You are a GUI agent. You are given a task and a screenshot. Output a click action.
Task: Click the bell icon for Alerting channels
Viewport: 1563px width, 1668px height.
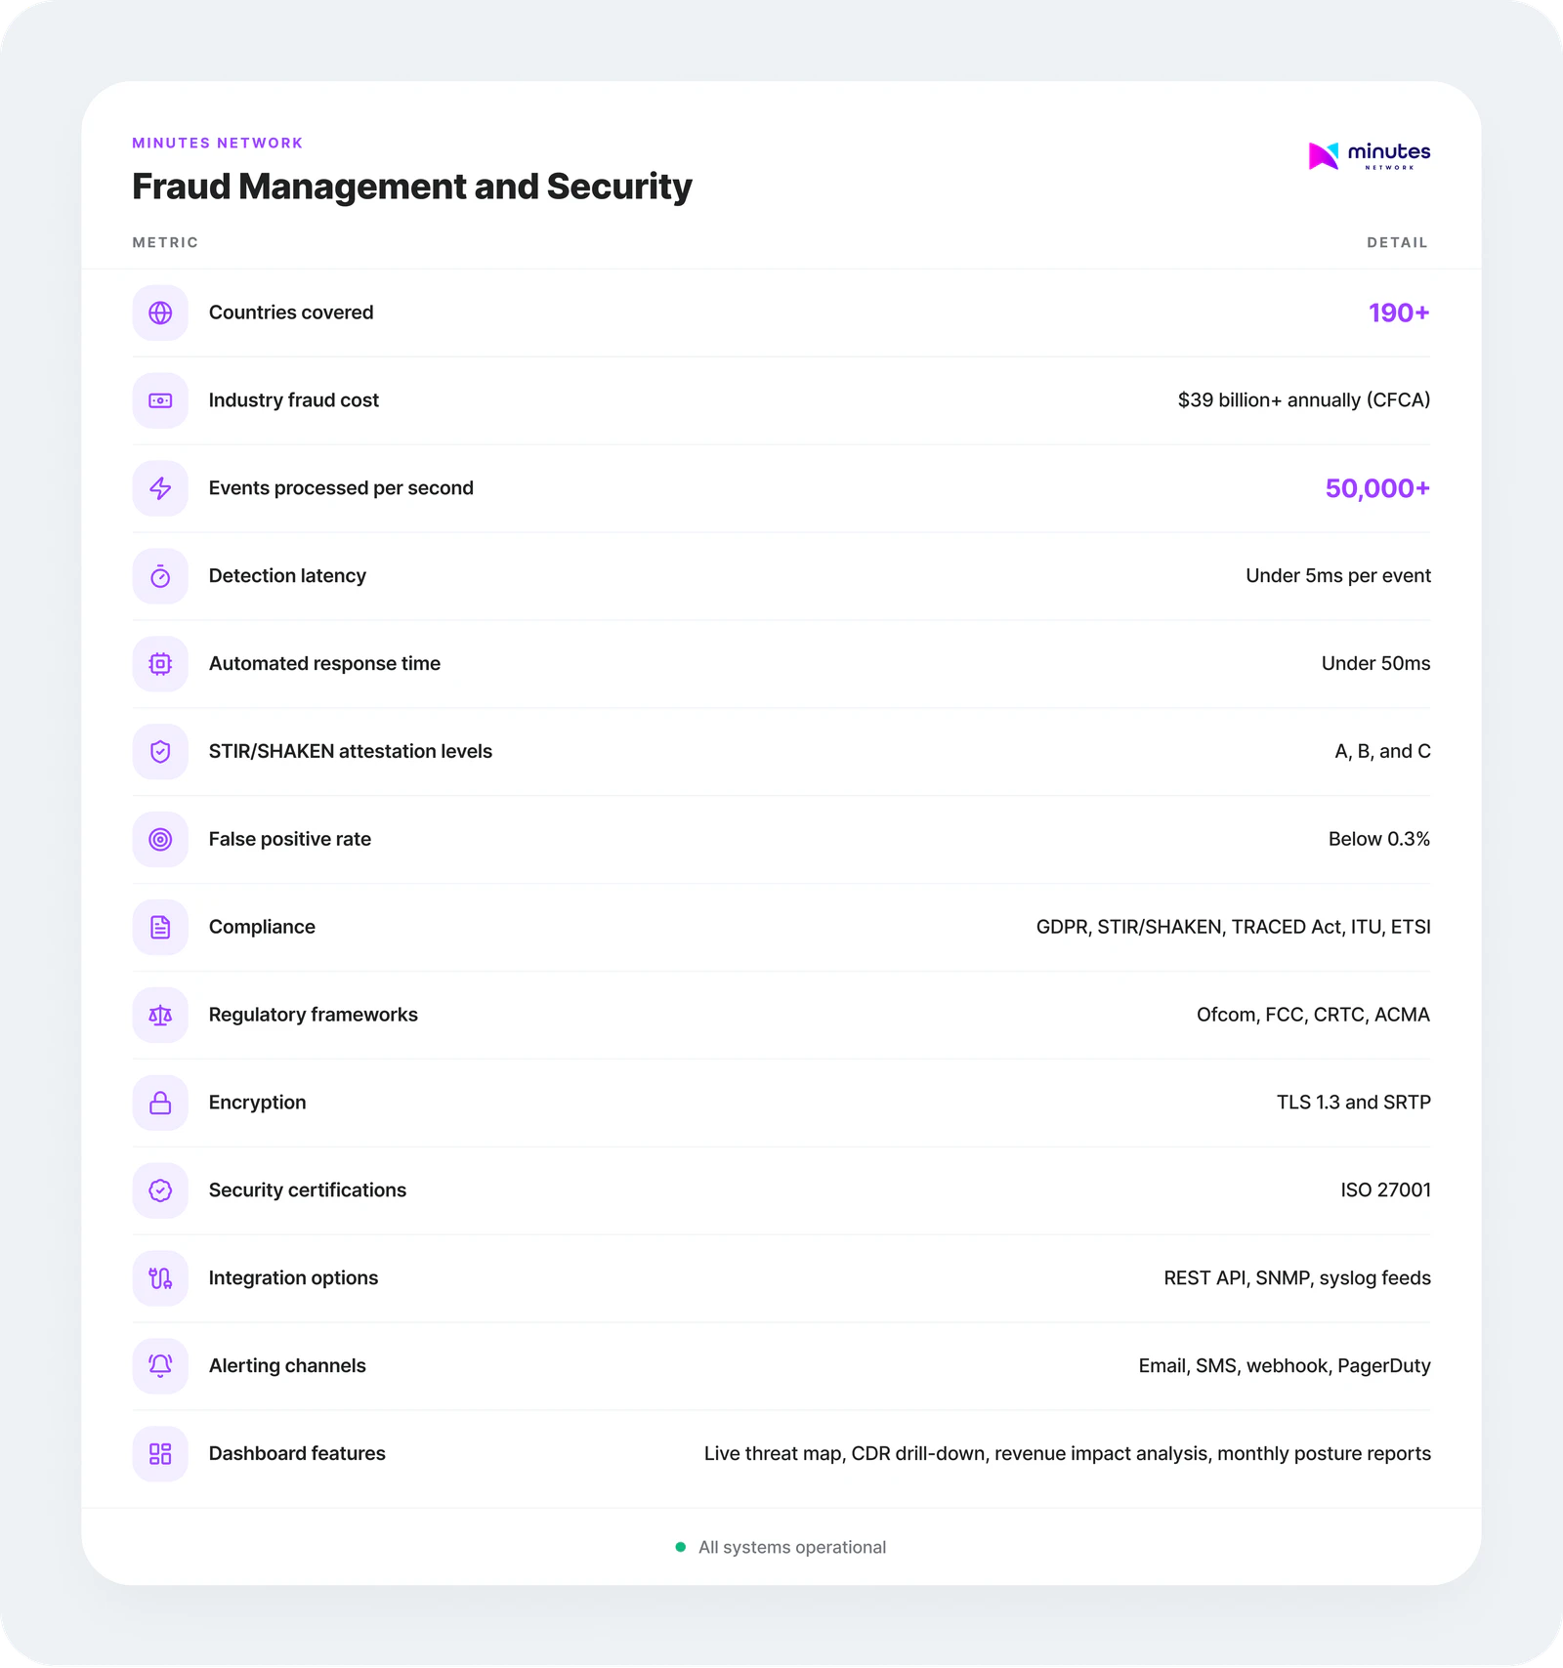pyautogui.click(x=160, y=1365)
